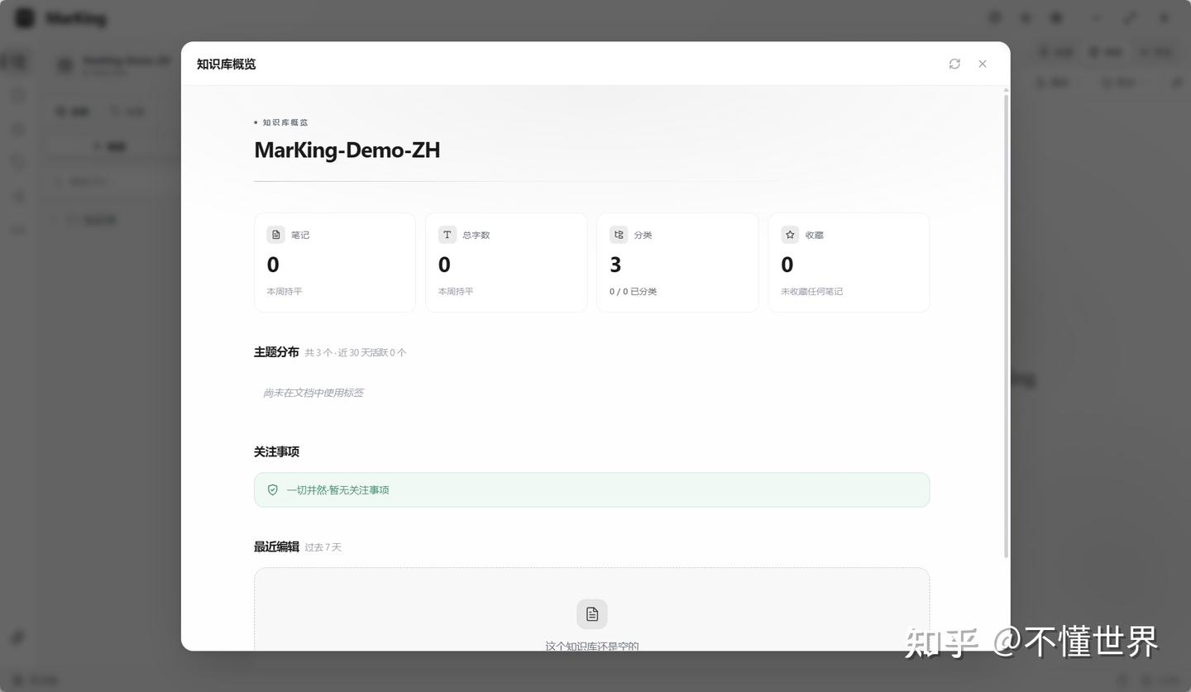
Task: Click the '过去 7 天' label
Action: [323, 547]
